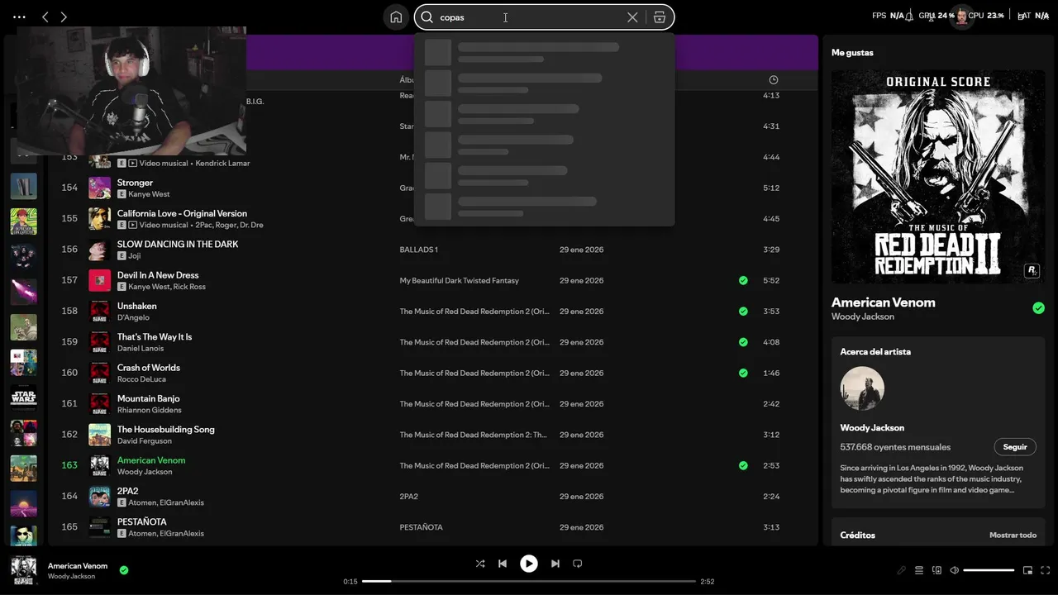The height and width of the screenshot is (595, 1058).
Task: Open artist link Rhiannon Giddens
Action: [148, 410]
